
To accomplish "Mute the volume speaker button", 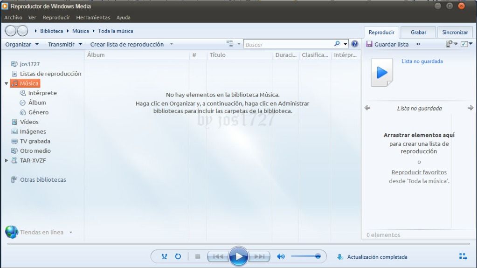I will 281,256.
